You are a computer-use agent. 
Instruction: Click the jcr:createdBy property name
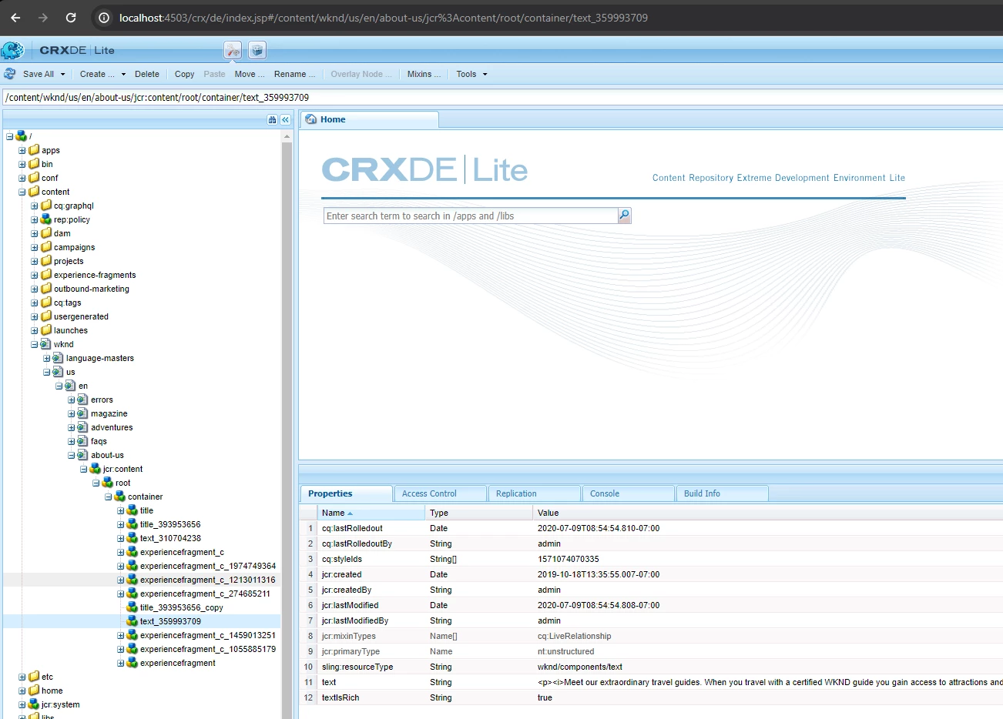tap(347, 590)
